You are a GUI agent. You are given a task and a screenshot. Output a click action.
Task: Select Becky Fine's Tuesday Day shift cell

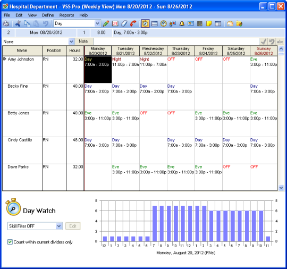(x=125, y=97)
